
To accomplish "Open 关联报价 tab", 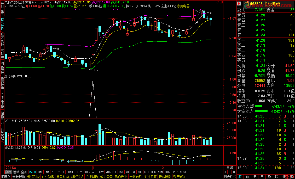I will [x=19, y=177].
